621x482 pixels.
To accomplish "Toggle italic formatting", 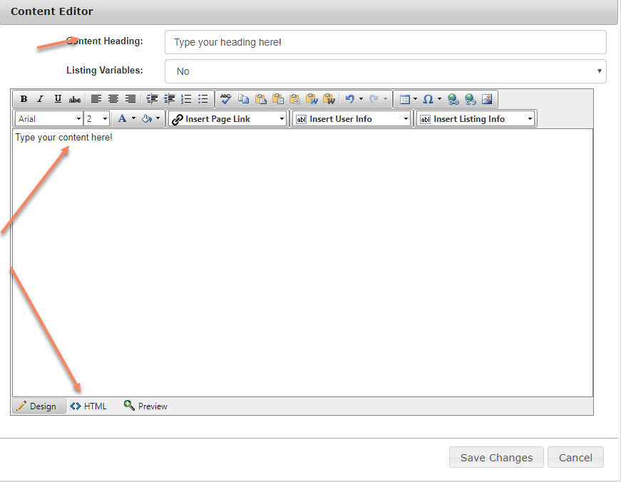I will 41,99.
